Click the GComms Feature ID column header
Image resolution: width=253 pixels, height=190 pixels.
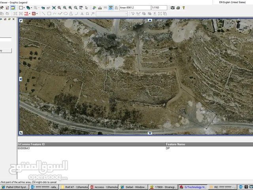91,144
